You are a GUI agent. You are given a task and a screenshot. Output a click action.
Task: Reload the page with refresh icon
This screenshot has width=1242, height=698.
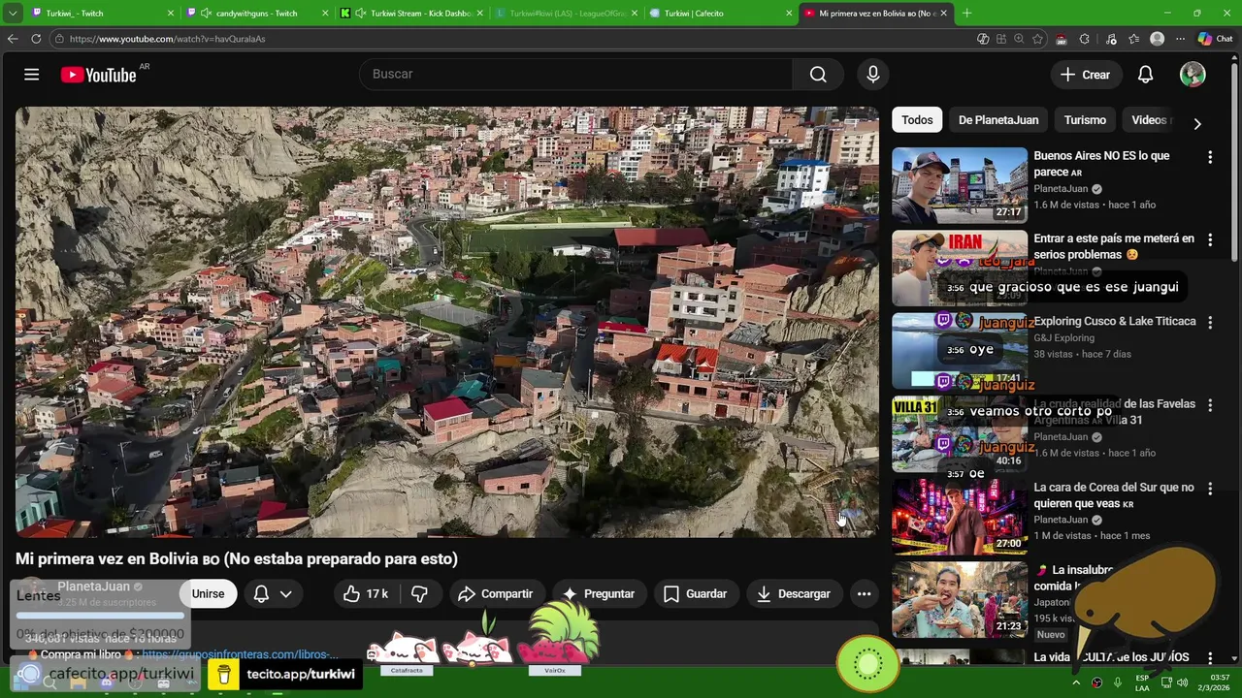coord(36,39)
